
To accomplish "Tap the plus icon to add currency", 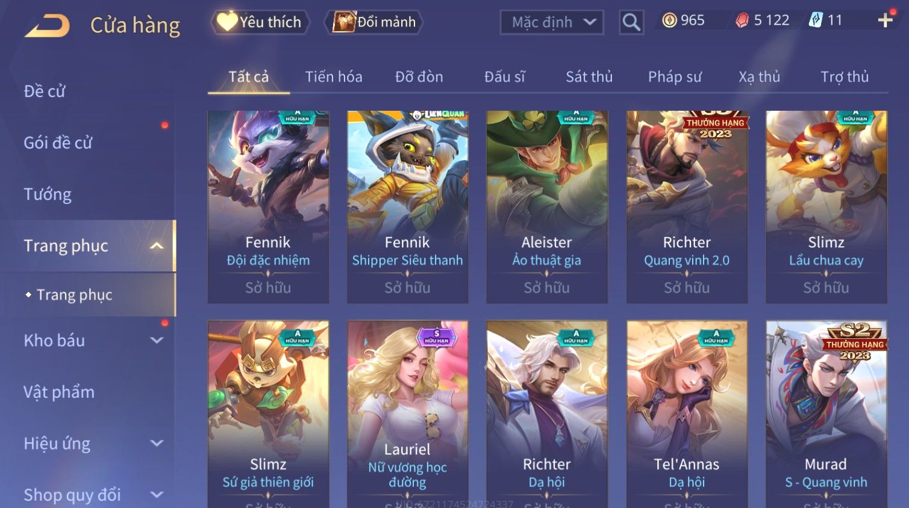I will [x=885, y=20].
